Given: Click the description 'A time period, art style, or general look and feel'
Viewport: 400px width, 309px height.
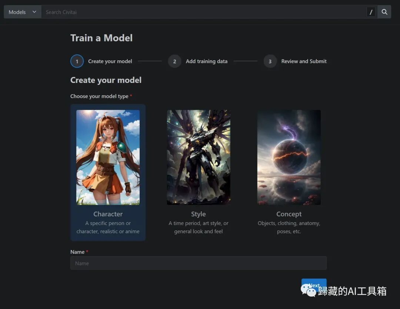Looking at the screenshot, I should pyautogui.click(x=199, y=227).
